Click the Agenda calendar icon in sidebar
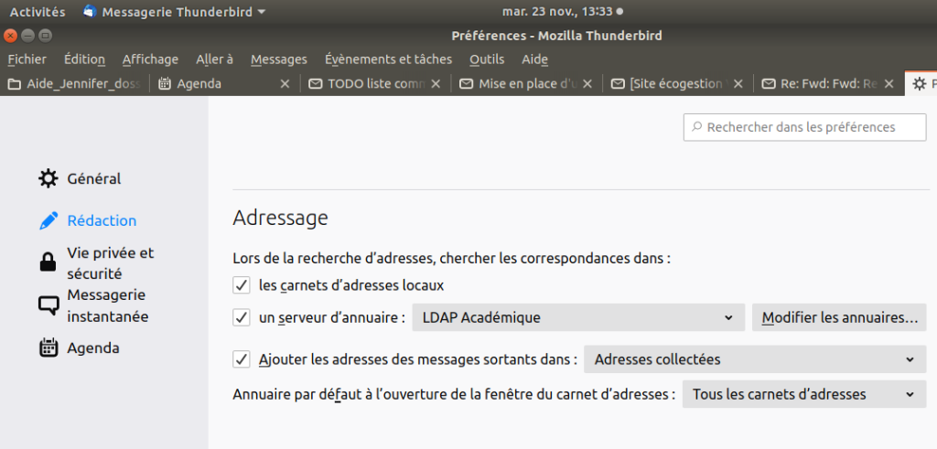The height and width of the screenshot is (449, 937). point(48,348)
